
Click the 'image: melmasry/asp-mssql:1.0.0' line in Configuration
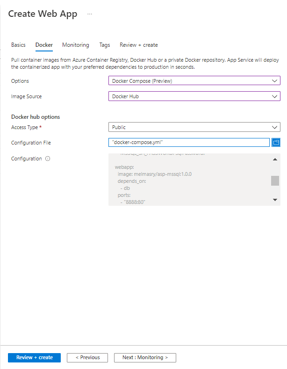[x=155, y=174]
